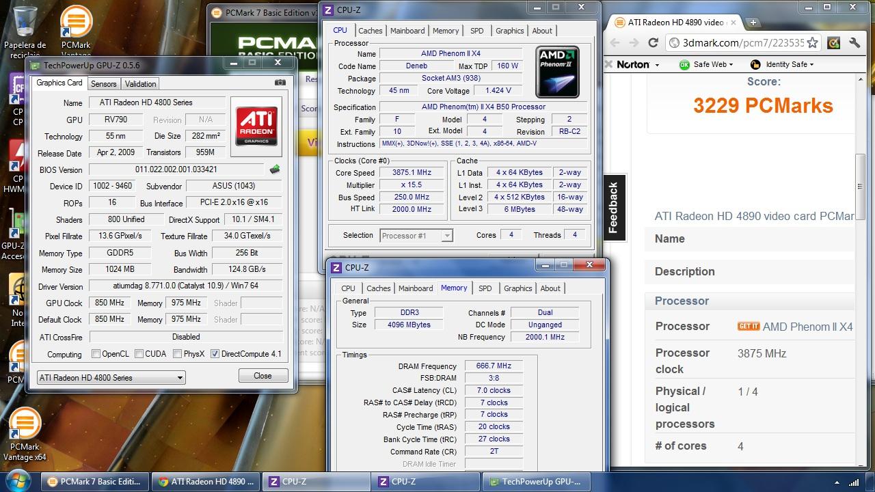Viewport: 875px width, 492px height.
Task: Click the NB Frequency 2000.1 MHz value
Action: point(545,337)
